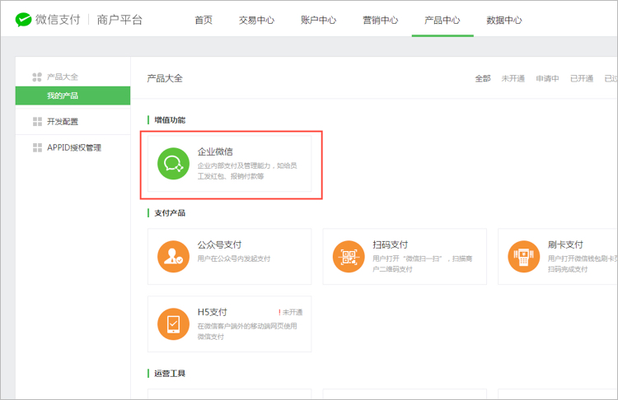
Task: Click the 运营工具 section heading
Action: [170, 373]
